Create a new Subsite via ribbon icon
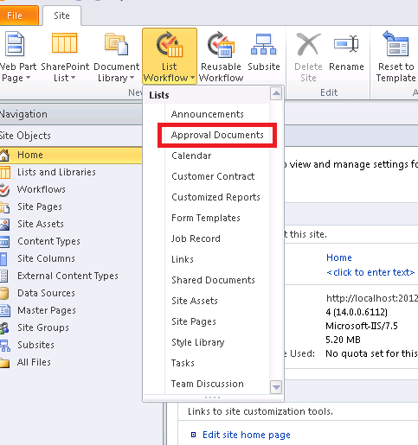Image resolution: width=418 pixels, height=445 pixels. click(264, 44)
